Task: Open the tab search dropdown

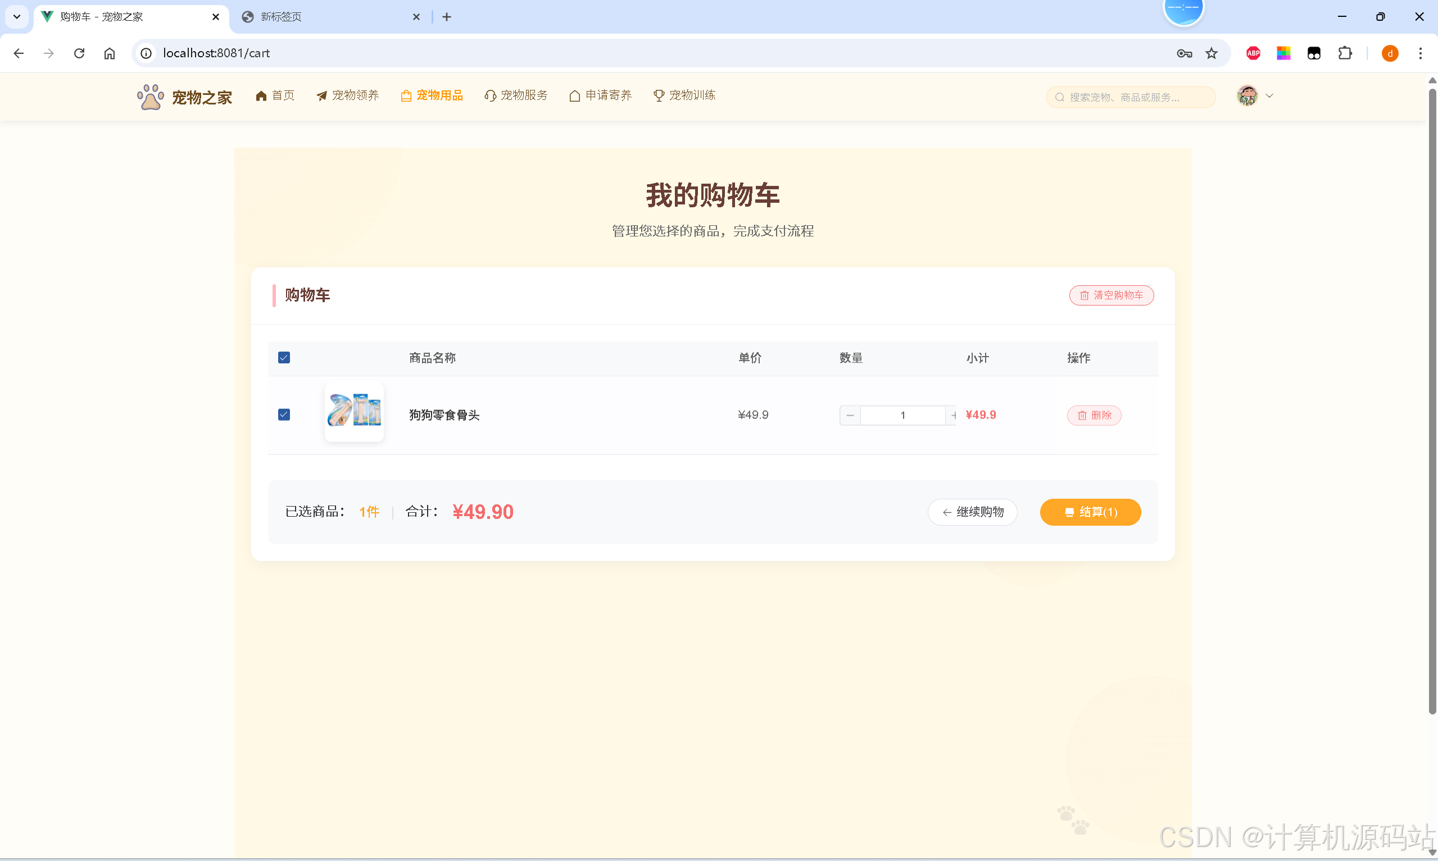Action: [17, 17]
